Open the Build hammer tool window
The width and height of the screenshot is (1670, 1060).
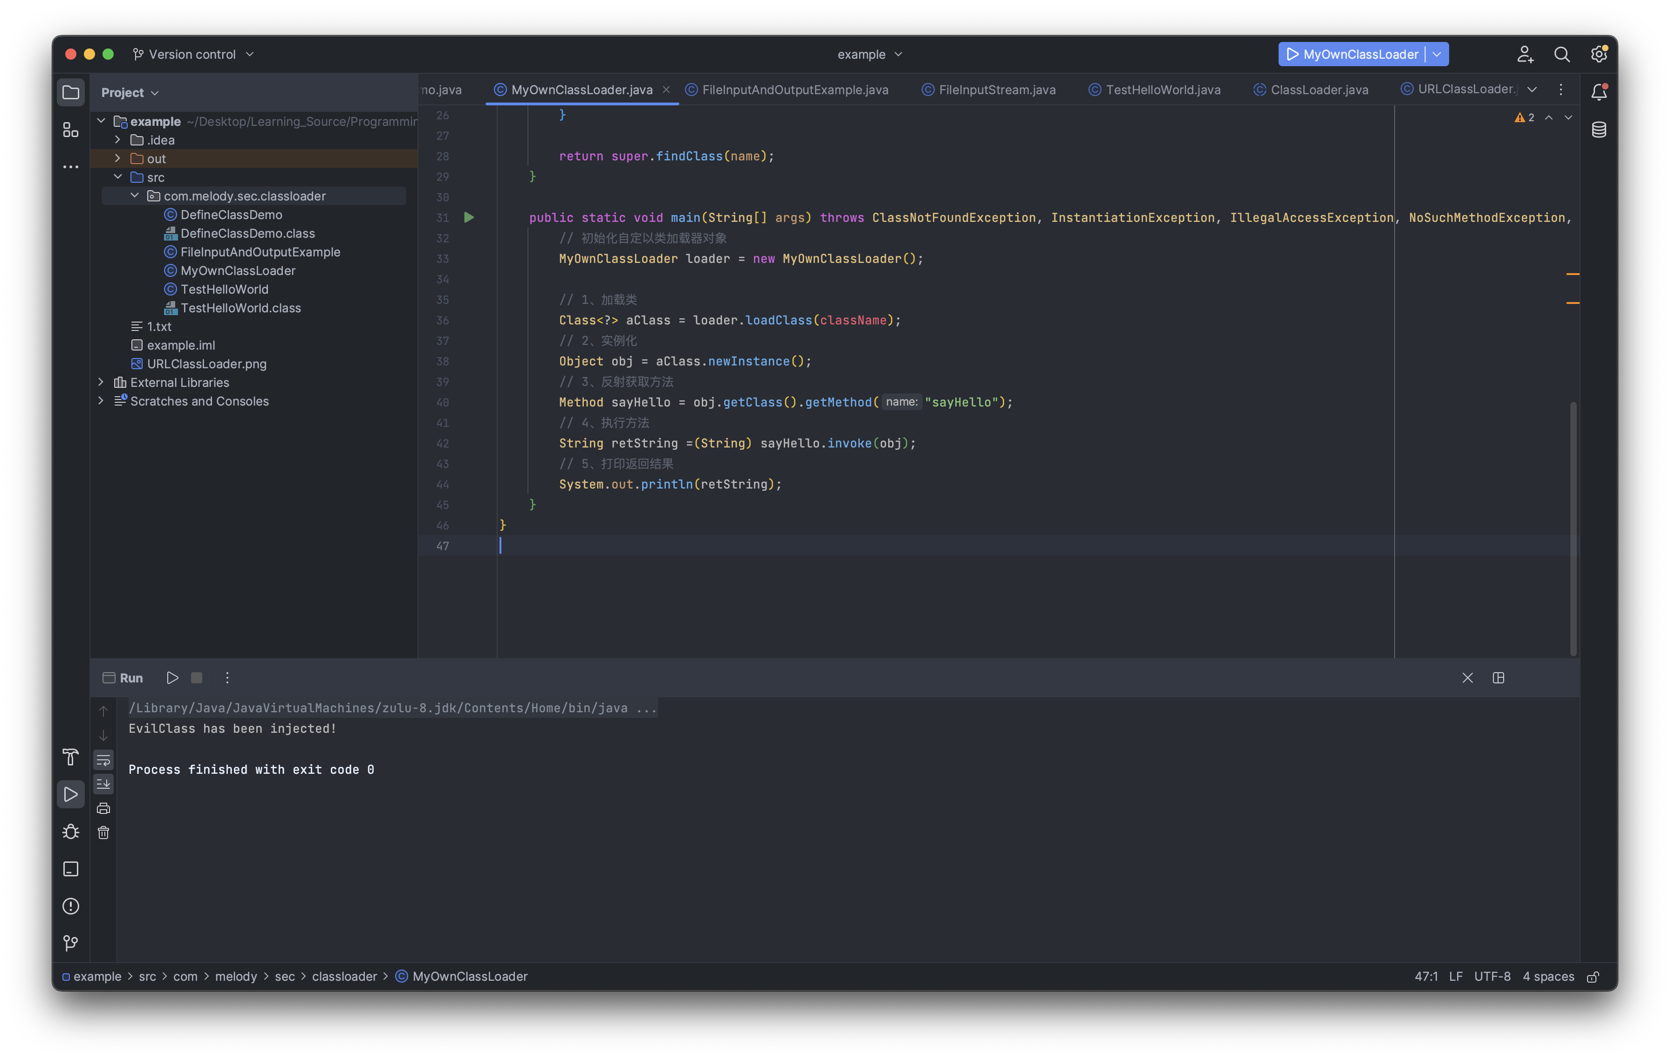[71, 757]
